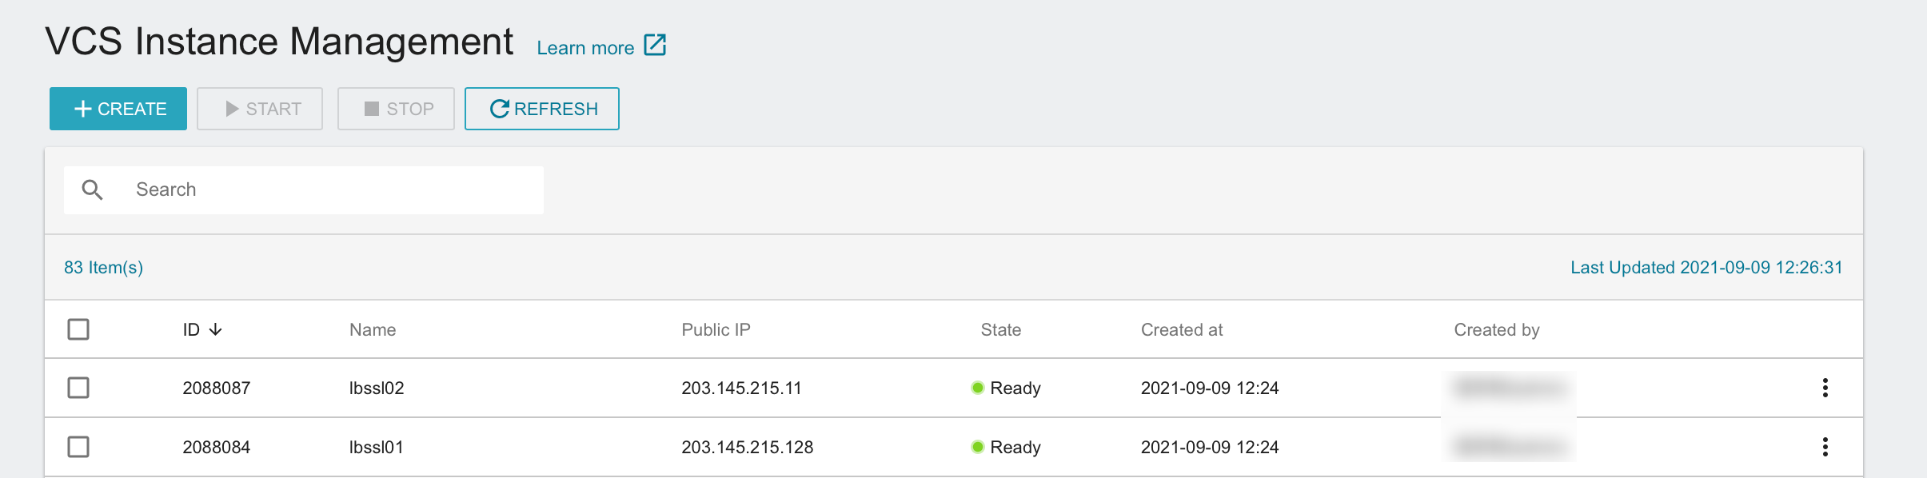
Task: Open the Learn more link
Action: point(585,48)
